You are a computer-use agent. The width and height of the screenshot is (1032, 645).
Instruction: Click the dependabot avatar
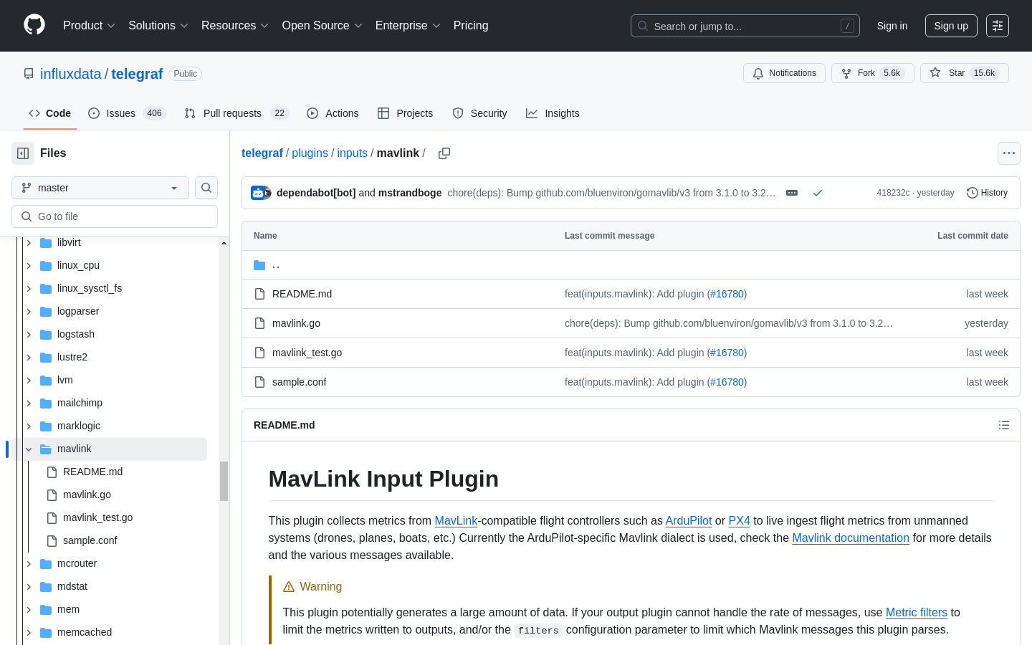(x=258, y=193)
